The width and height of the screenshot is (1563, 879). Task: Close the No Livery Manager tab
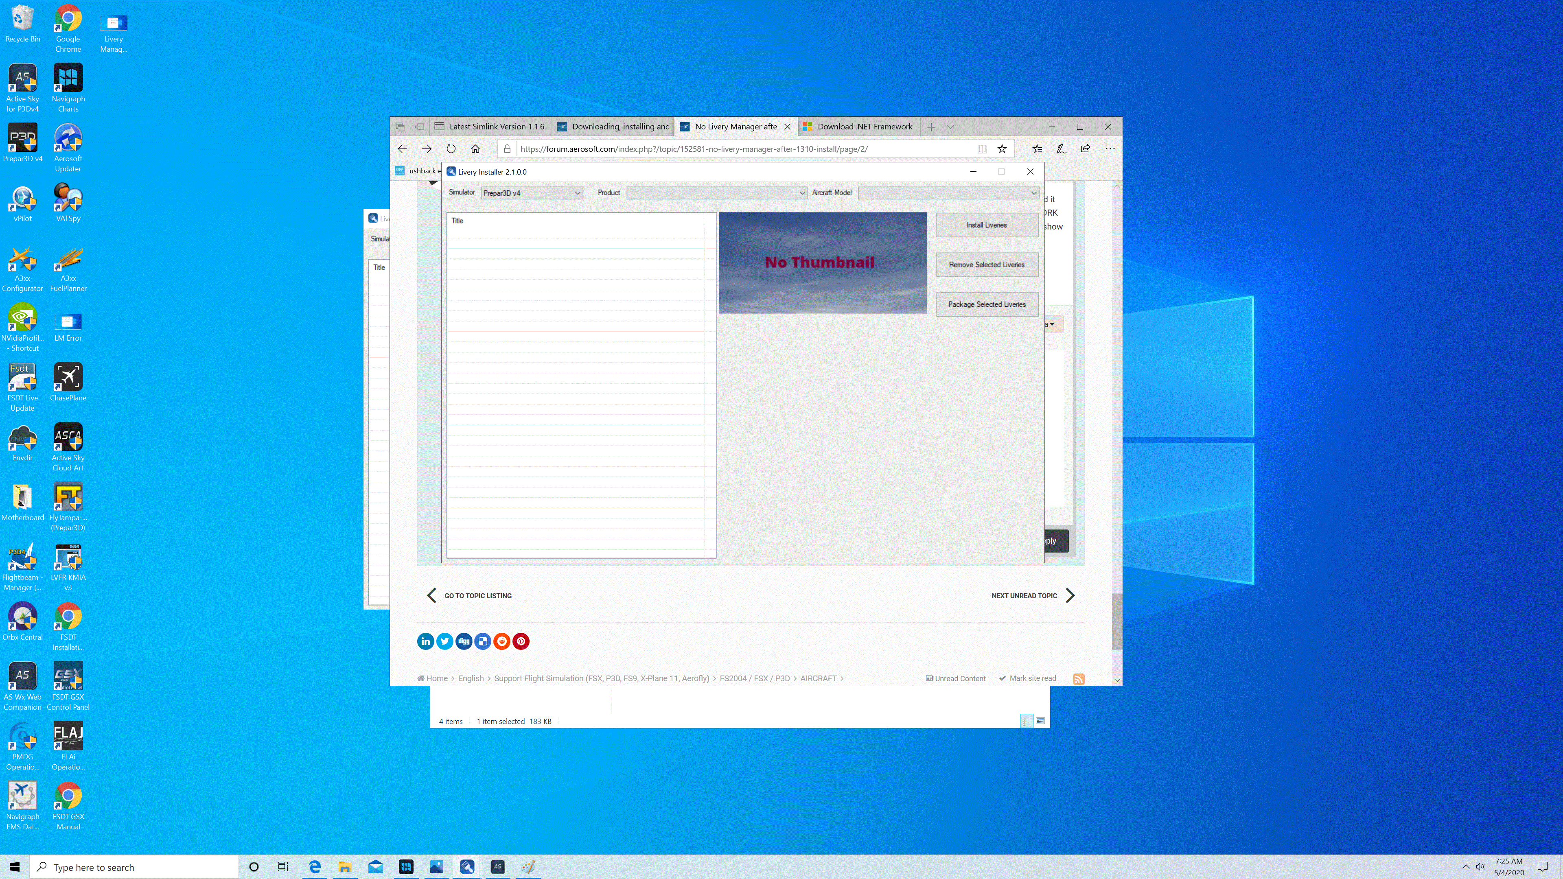click(x=787, y=127)
